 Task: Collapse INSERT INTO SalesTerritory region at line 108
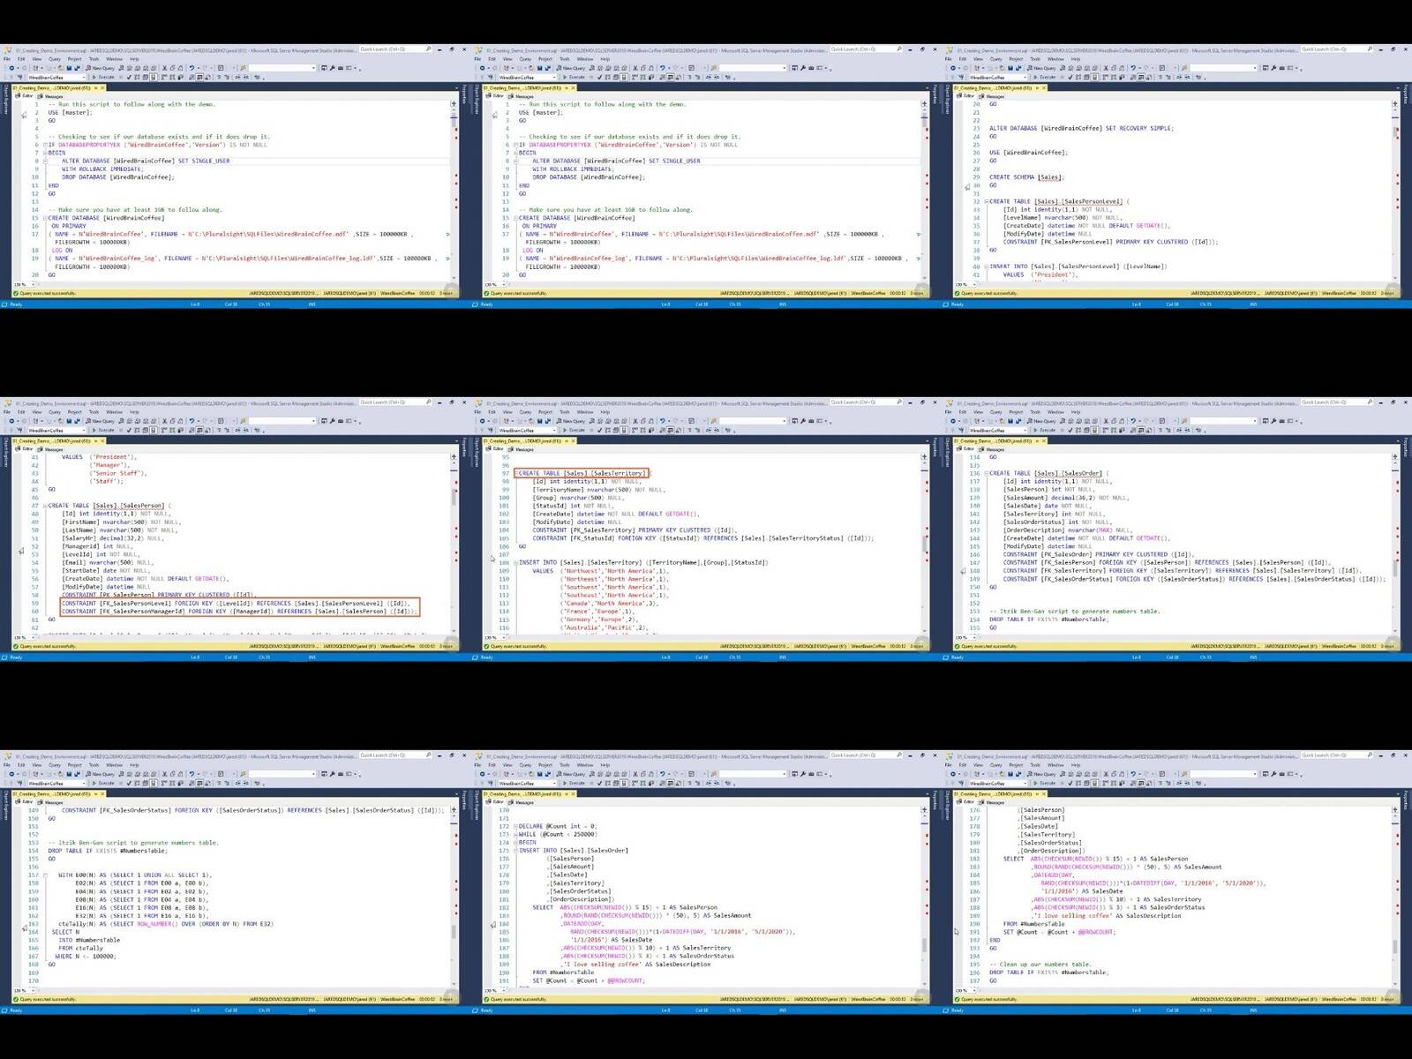tap(514, 562)
